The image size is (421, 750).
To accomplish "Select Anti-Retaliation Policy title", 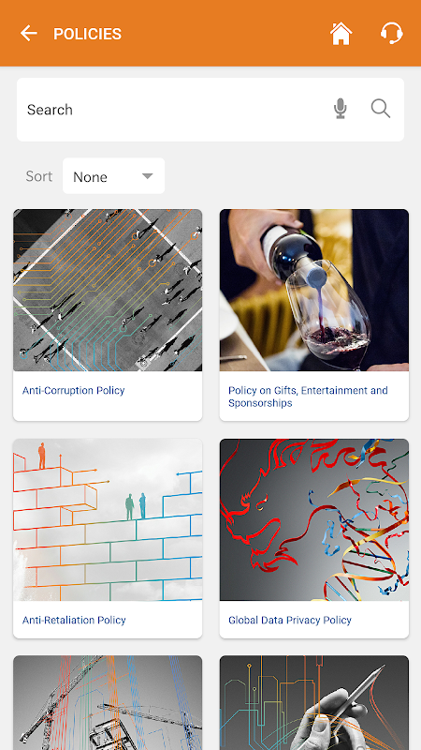I will coord(74,620).
